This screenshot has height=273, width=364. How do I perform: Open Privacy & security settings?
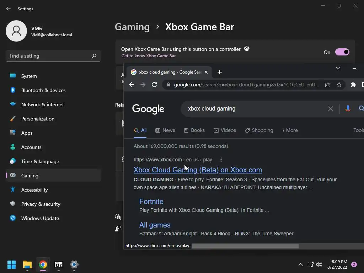click(53, 204)
